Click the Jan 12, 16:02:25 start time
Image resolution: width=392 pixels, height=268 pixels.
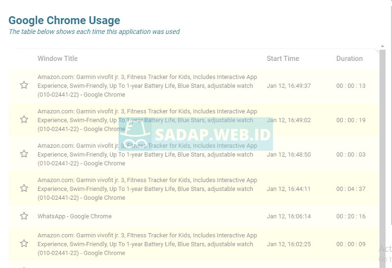(289, 244)
